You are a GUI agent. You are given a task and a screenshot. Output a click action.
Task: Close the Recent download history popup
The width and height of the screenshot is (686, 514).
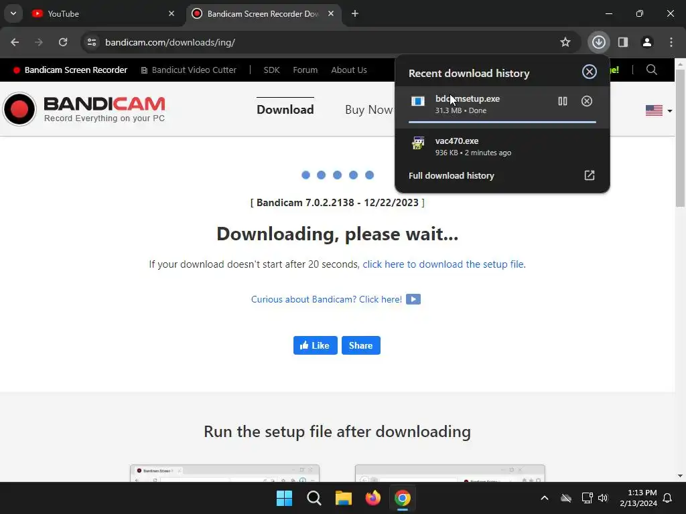tap(590, 72)
